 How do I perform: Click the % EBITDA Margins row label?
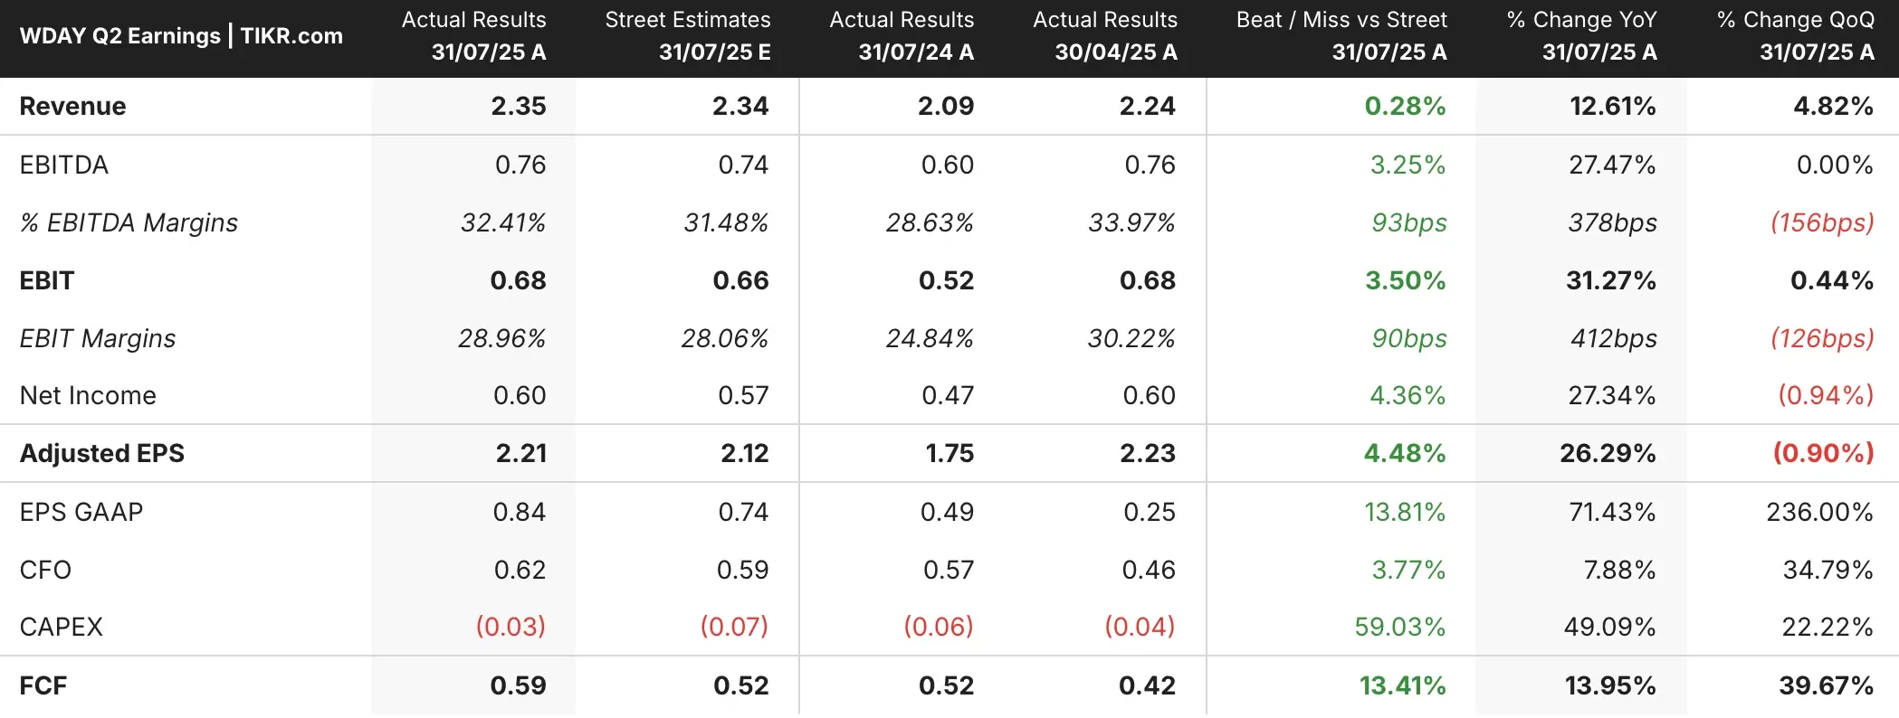coord(129,222)
